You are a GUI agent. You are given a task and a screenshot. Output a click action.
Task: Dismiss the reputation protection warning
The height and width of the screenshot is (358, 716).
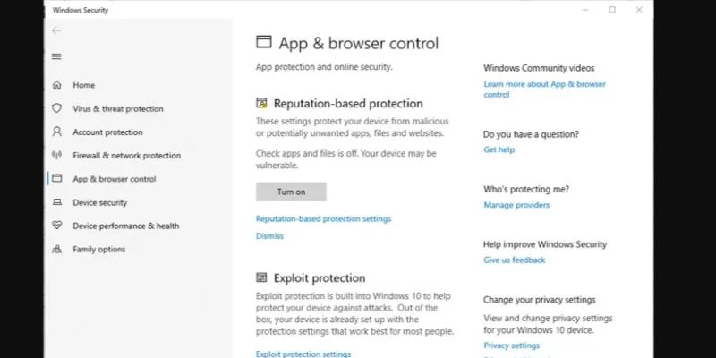[269, 236]
